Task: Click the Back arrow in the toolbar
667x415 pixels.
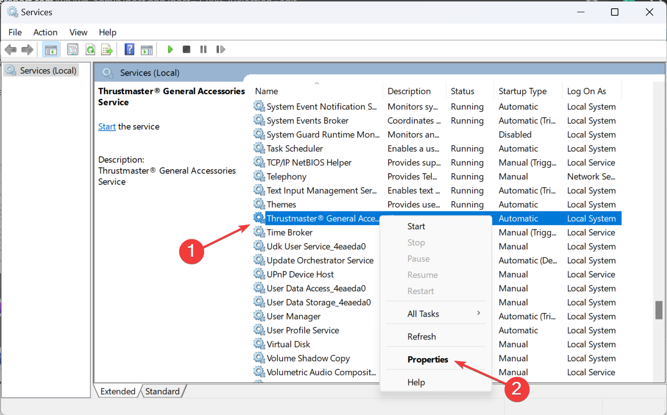Action: (11, 50)
